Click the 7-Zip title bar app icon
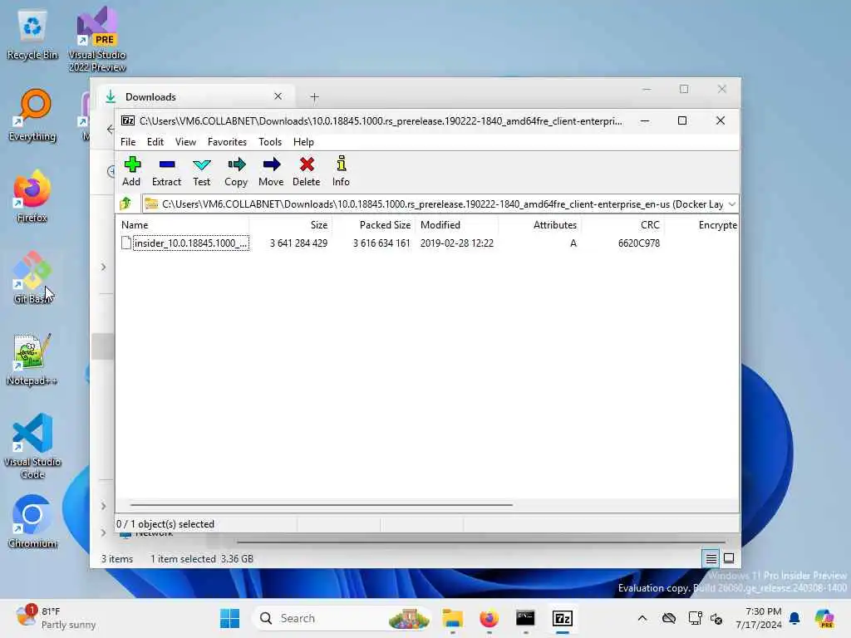 tap(128, 120)
